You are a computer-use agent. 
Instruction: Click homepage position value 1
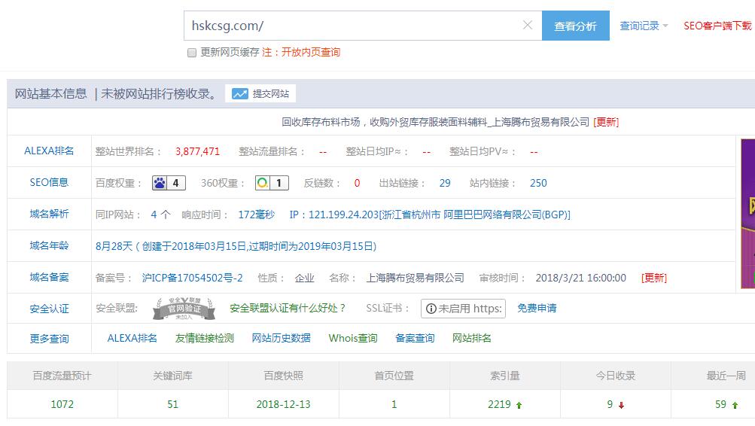(x=394, y=404)
